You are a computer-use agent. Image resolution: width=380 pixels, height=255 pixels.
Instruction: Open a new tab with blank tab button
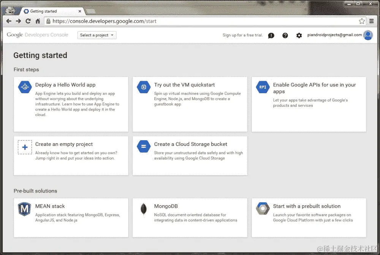[x=91, y=11]
